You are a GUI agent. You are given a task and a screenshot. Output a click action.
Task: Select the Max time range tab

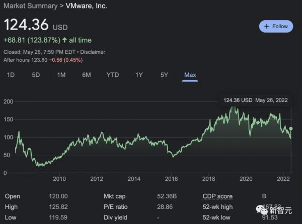(190, 75)
